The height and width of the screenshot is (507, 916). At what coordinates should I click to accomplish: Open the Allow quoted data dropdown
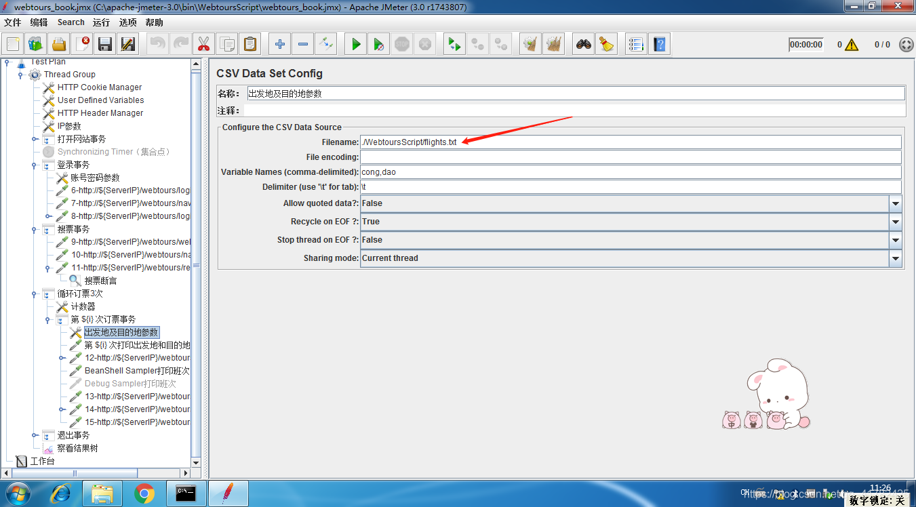[x=896, y=203]
